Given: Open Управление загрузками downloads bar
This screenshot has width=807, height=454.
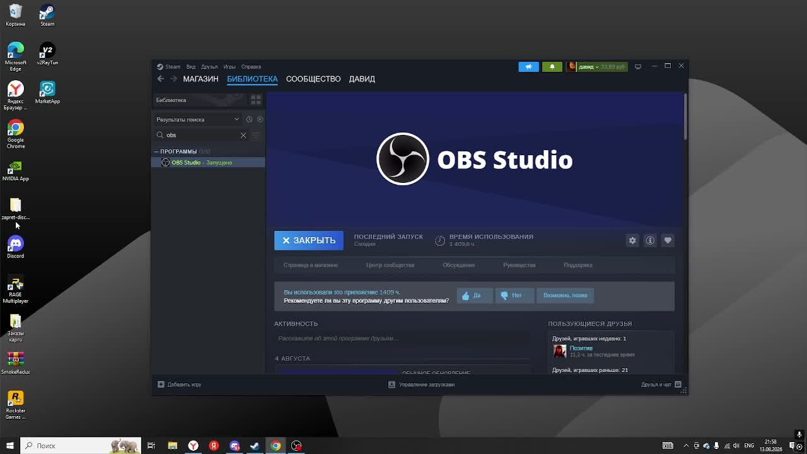Looking at the screenshot, I should click(x=421, y=384).
